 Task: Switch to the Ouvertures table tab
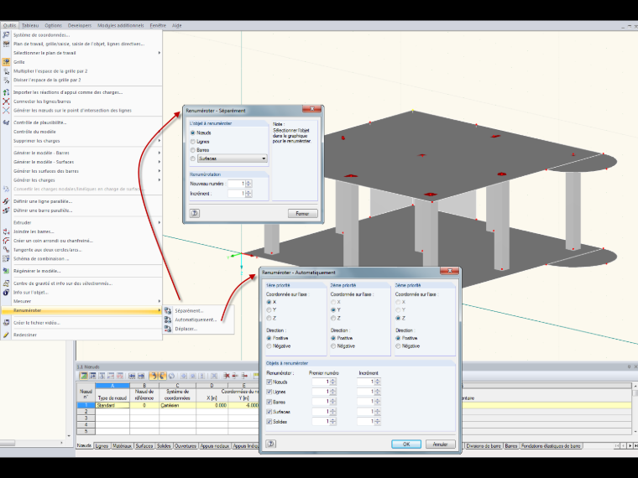coord(186,446)
